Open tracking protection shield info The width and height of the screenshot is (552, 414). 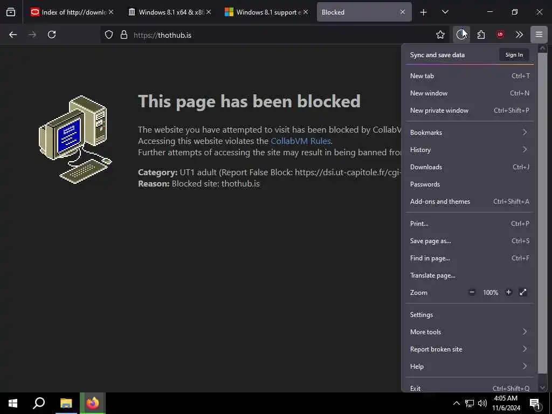point(109,35)
